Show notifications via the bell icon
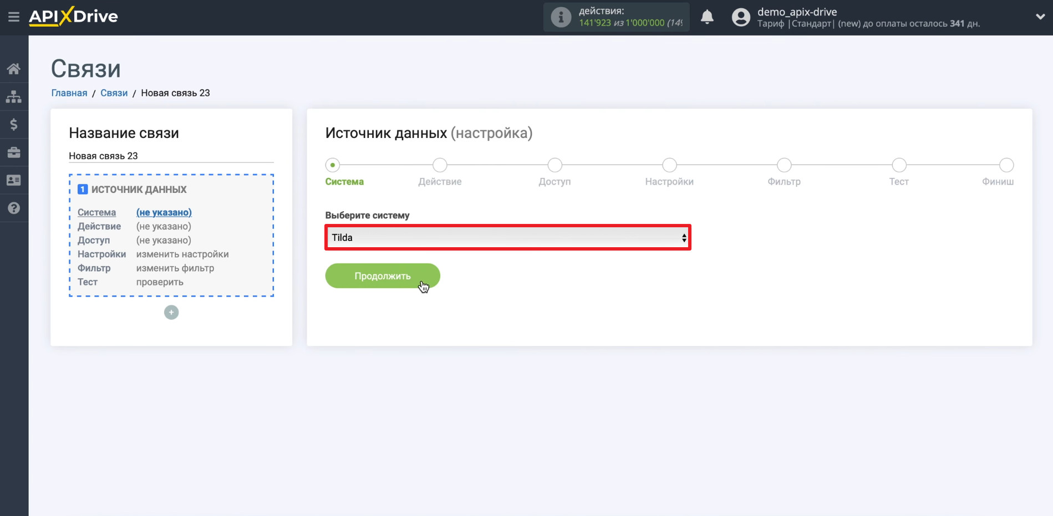The height and width of the screenshot is (516, 1053). [707, 17]
